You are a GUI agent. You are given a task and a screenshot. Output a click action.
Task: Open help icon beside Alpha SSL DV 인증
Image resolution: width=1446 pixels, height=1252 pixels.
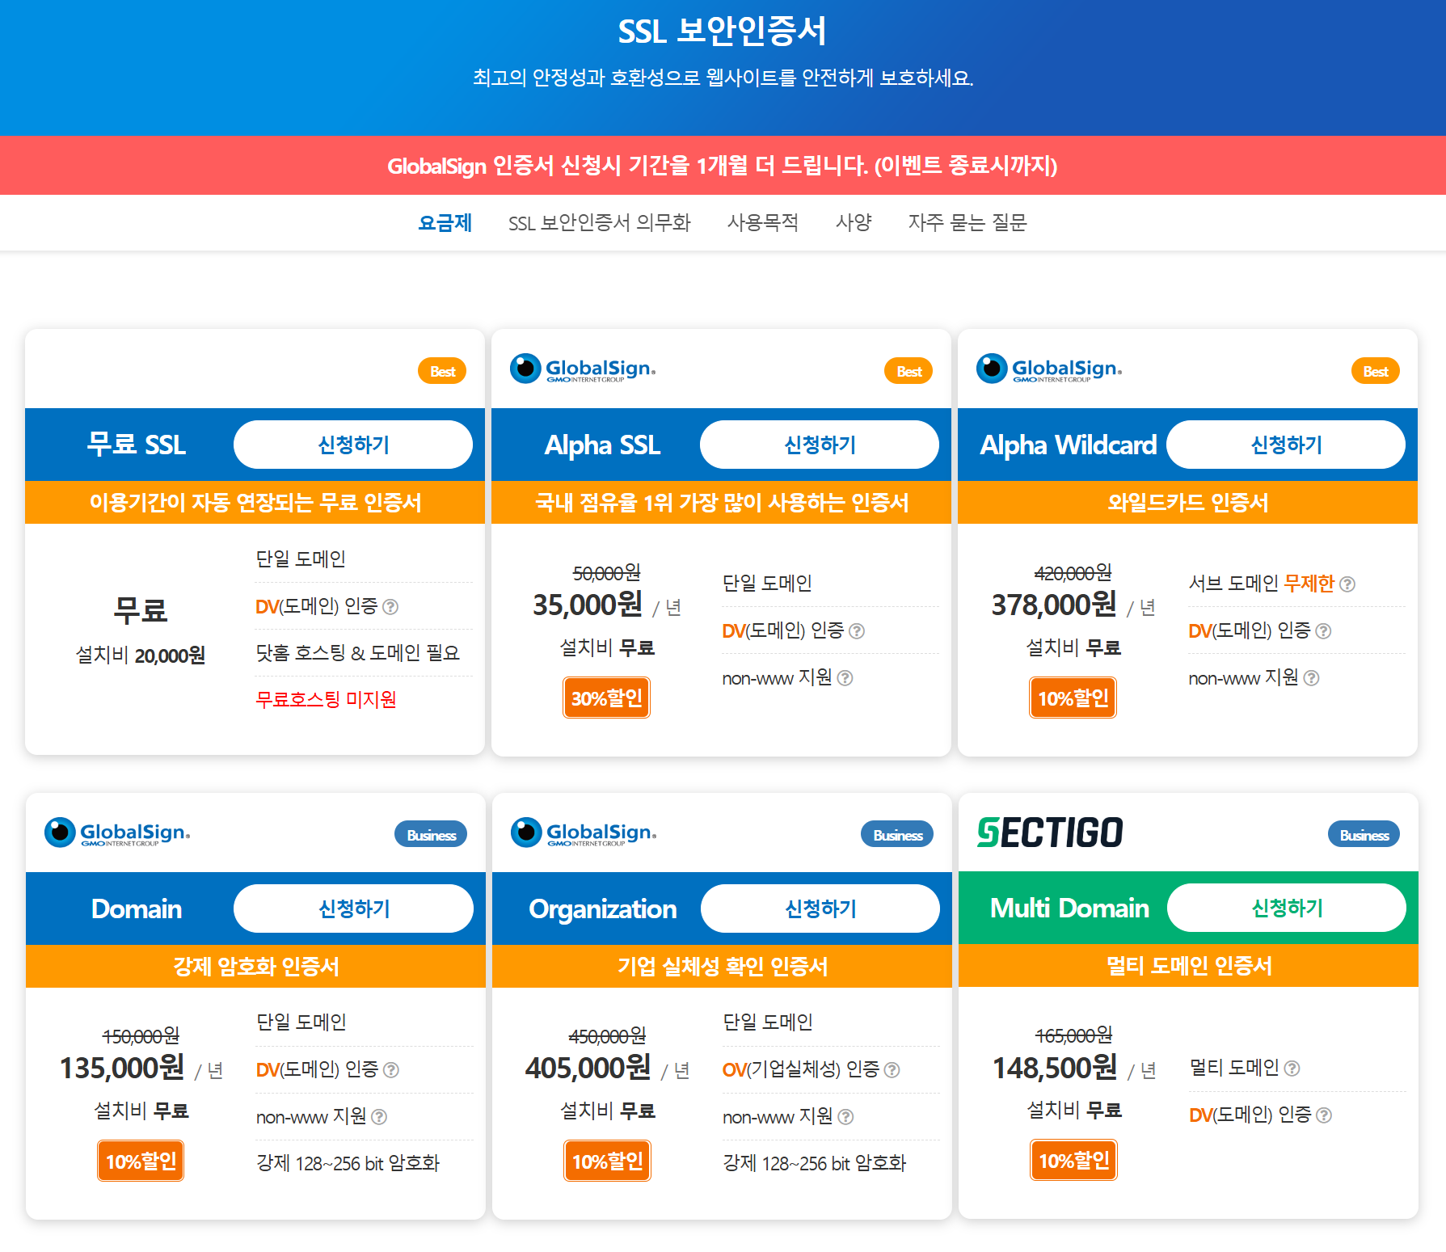(x=857, y=631)
